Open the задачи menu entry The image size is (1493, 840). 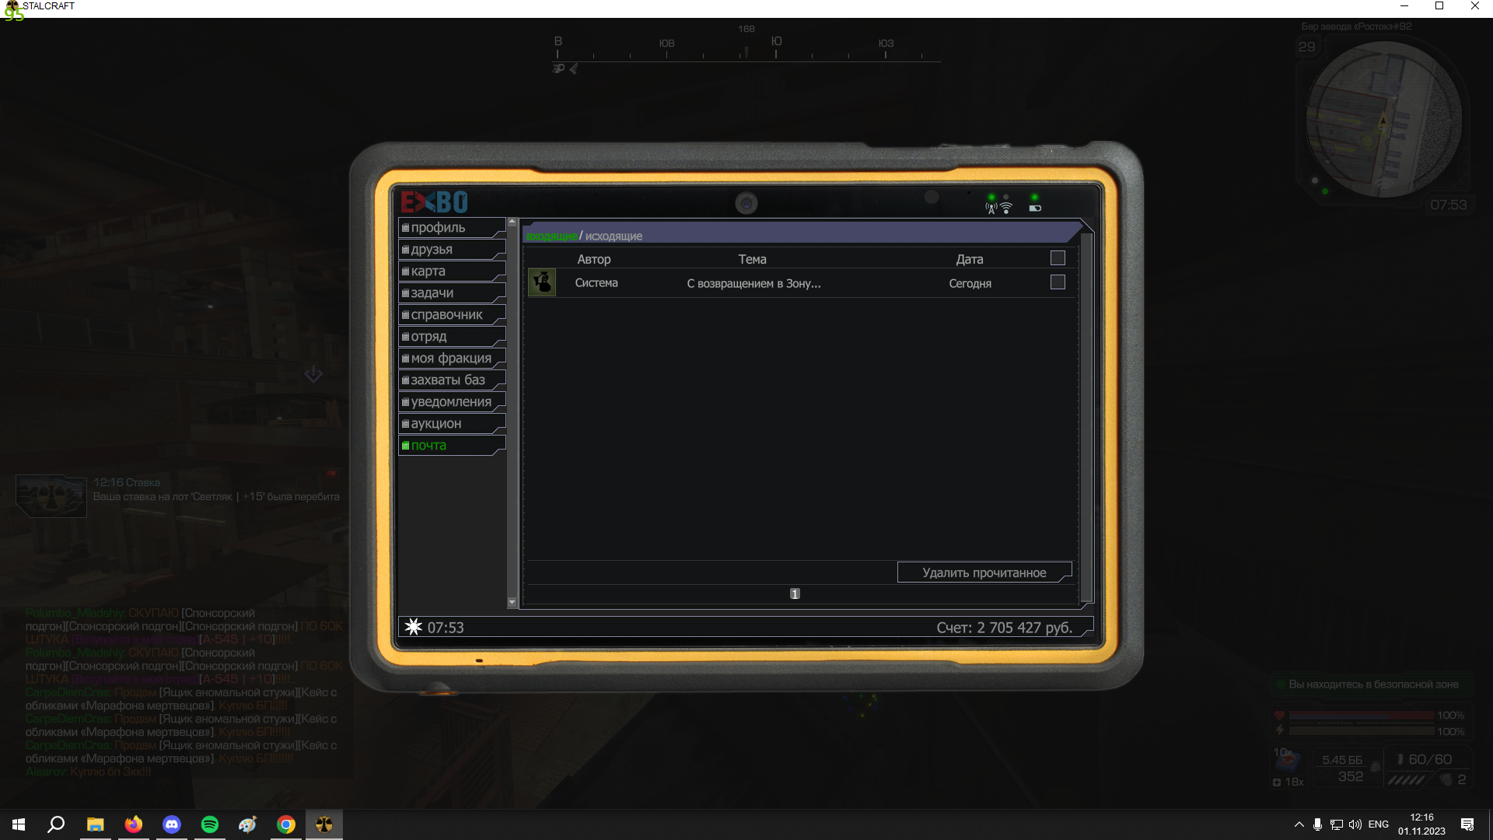pos(452,293)
